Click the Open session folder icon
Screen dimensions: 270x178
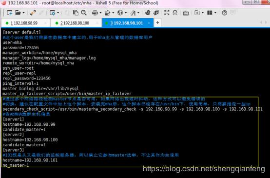18,13
